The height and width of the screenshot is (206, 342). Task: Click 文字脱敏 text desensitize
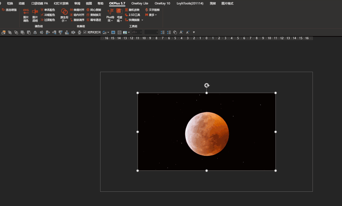tap(152, 10)
